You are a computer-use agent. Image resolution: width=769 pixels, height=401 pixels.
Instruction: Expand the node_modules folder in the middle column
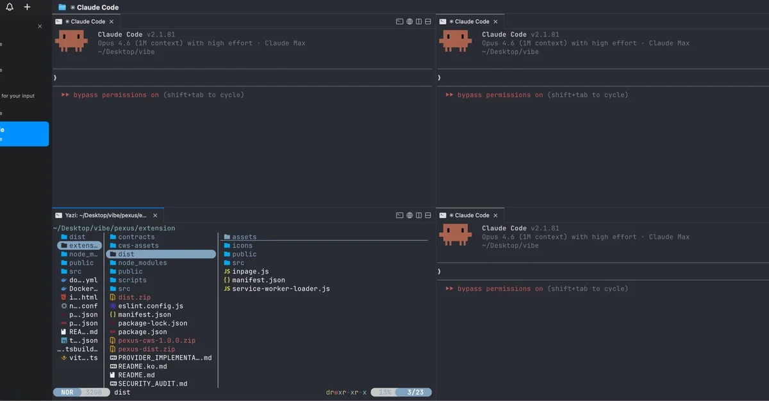coord(142,263)
